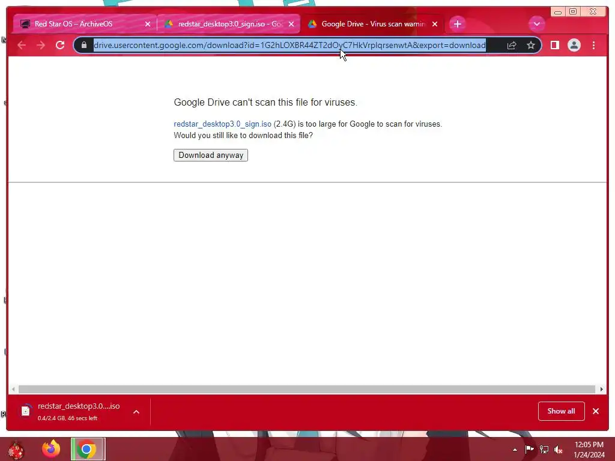Open the Chrome three-dot menu
This screenshot has width=615, height=461.
click(593, 46)
